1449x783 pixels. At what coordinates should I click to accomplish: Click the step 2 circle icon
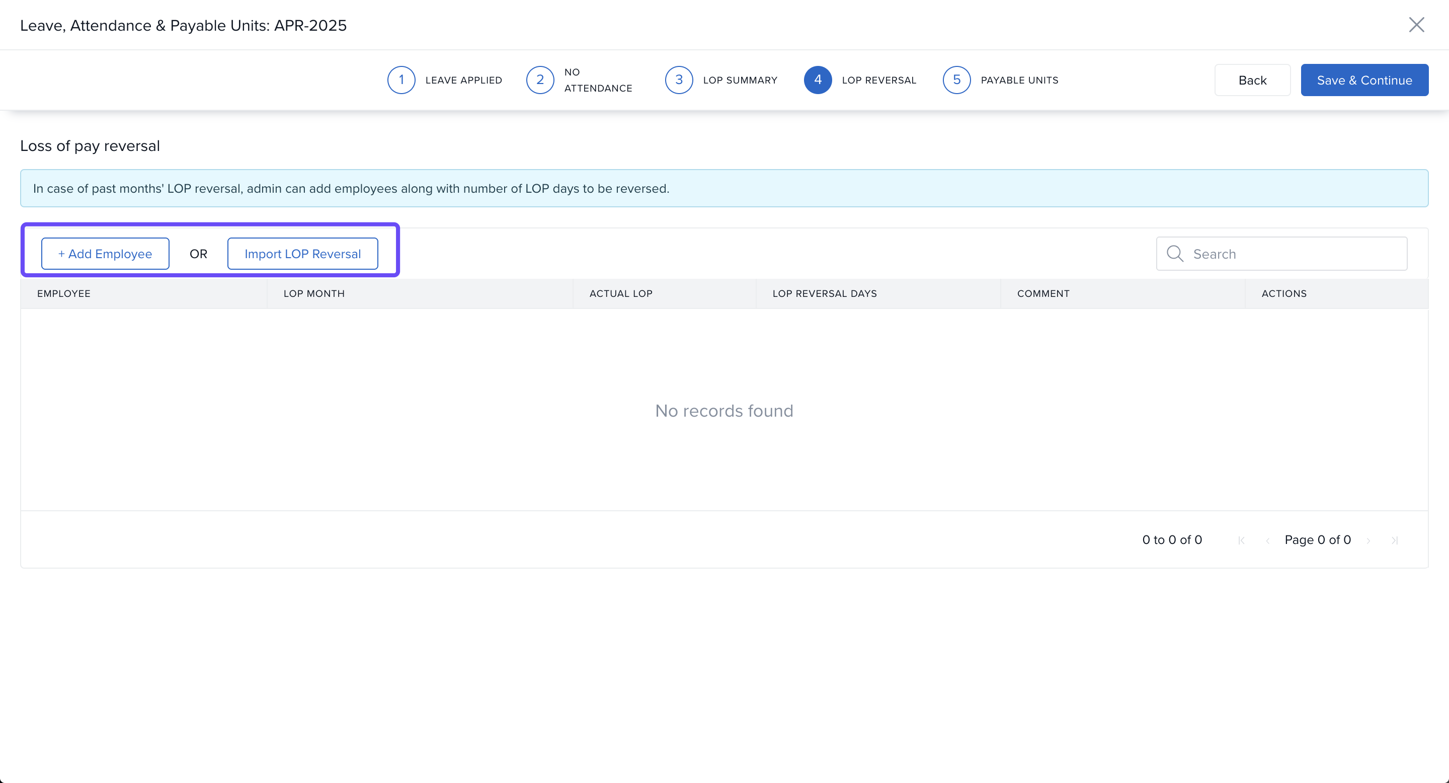(x=540, y=80)
